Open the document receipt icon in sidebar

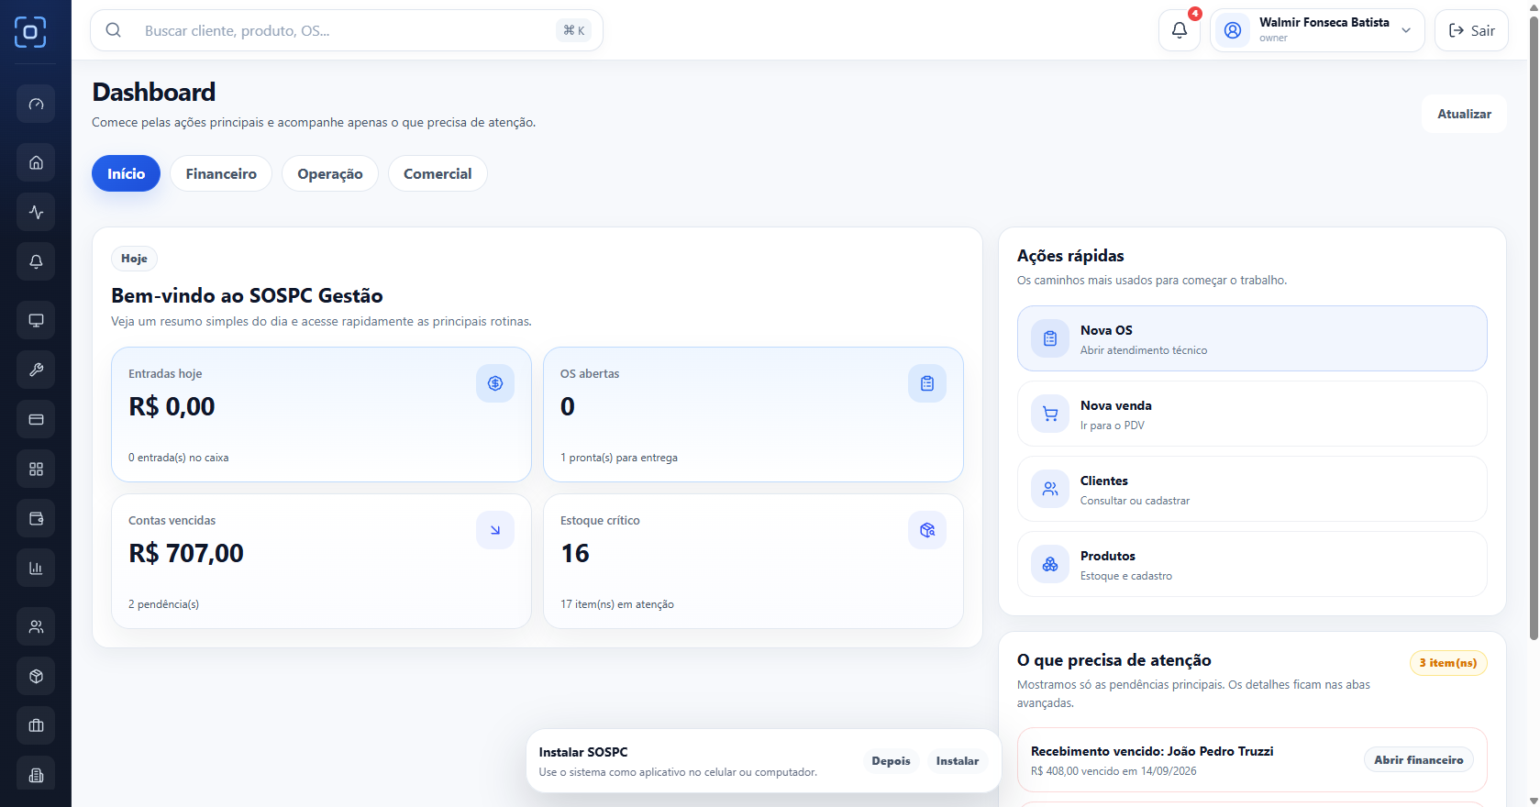(x=36, y=775)
